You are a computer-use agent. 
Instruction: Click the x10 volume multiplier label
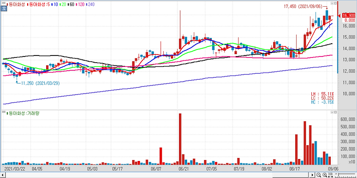pos(352,162)
